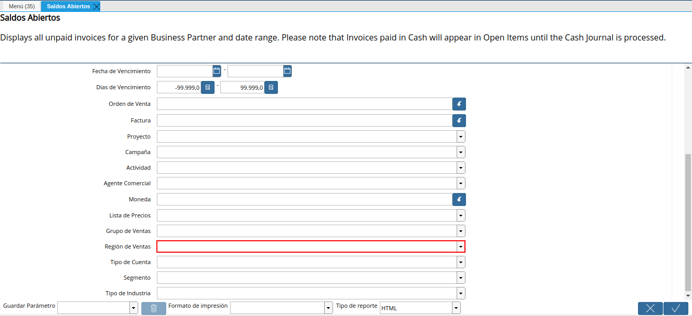Open Moneda lookup button
This screenshot has width=692, height=316.
pos(459,199)
